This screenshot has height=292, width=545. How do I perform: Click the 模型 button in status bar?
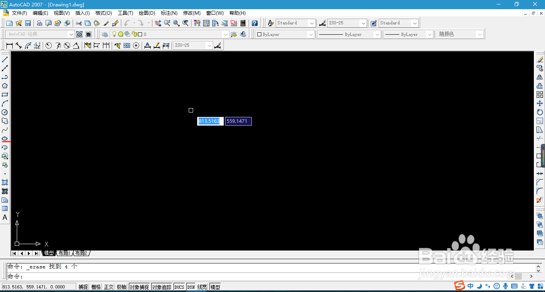pos(215,287)
